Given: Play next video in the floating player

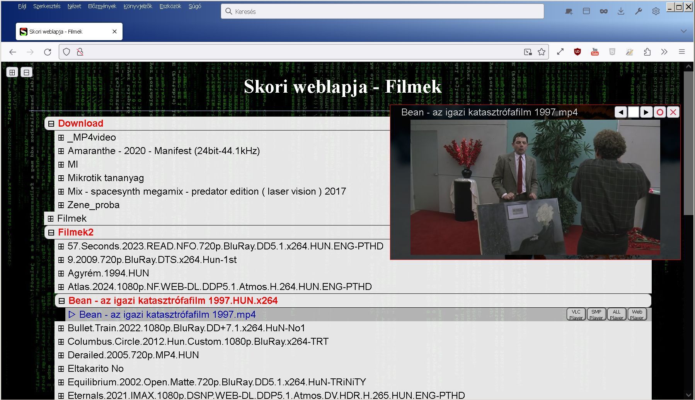Looking at the screenshot, I should 646,112.
